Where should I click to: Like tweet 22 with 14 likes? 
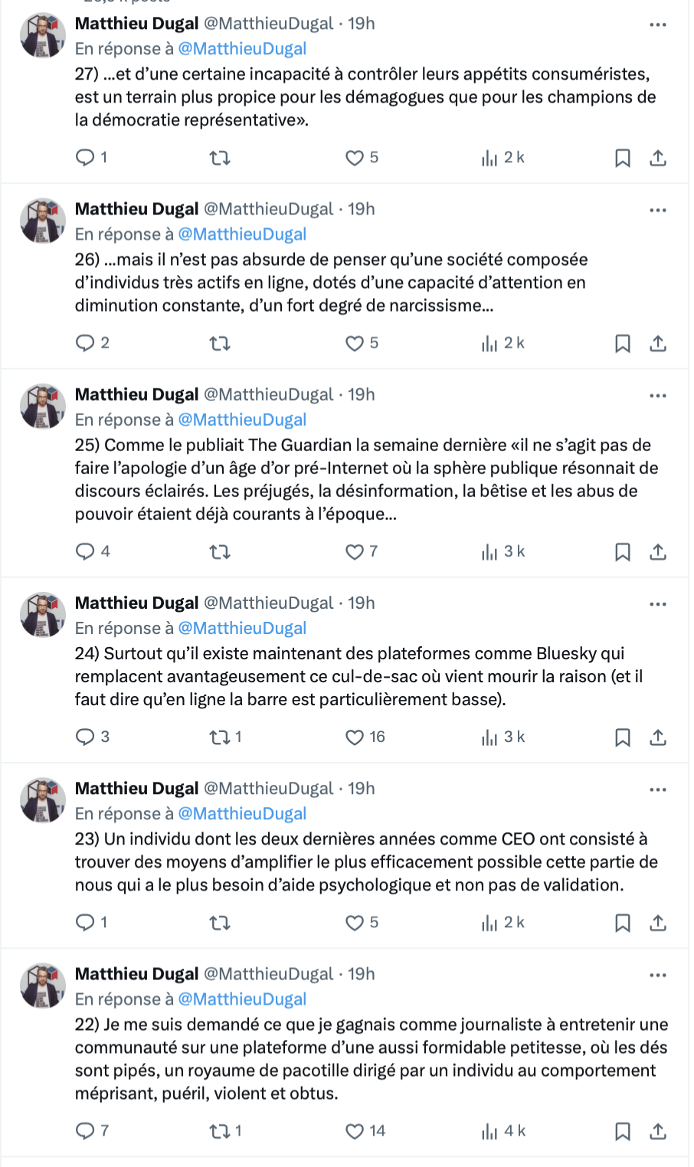click(365, 1131)
